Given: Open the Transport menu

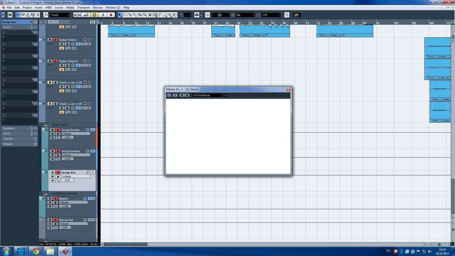Looking at the screenshot, I should [x=83, y=8].
